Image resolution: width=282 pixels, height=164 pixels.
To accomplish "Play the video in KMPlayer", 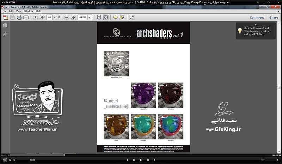I will [141, 160].
